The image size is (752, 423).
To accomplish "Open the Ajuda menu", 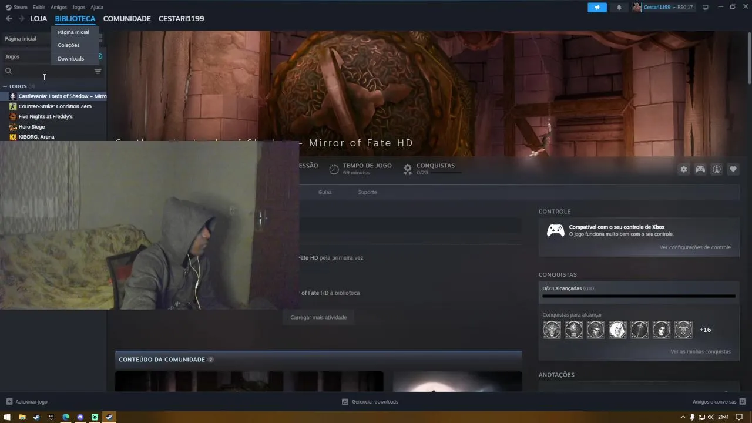I will click(x=97, y=7).
